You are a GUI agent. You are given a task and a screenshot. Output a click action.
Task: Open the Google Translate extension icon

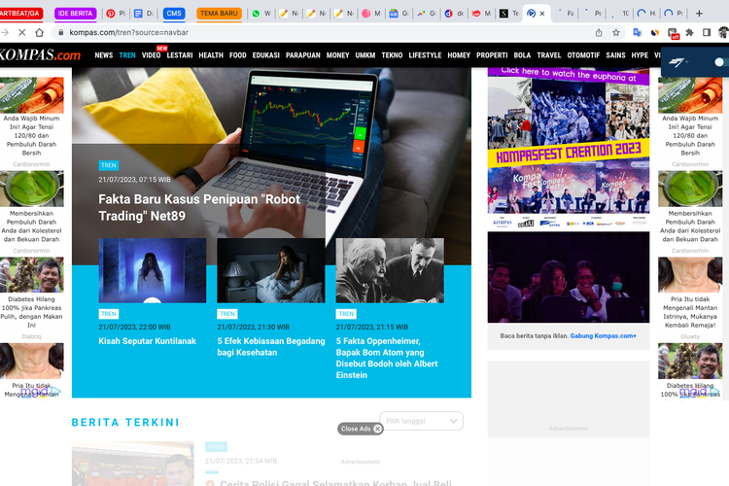pos(637,32)
